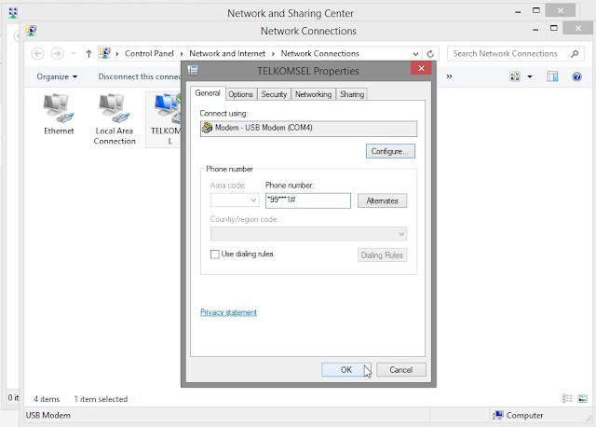
Task: Click Control Panel in the breadcrumb
Action: [149, 54]
